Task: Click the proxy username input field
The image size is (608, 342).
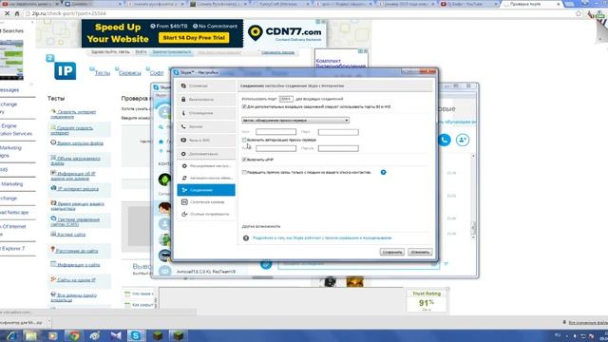Action: 275,148
